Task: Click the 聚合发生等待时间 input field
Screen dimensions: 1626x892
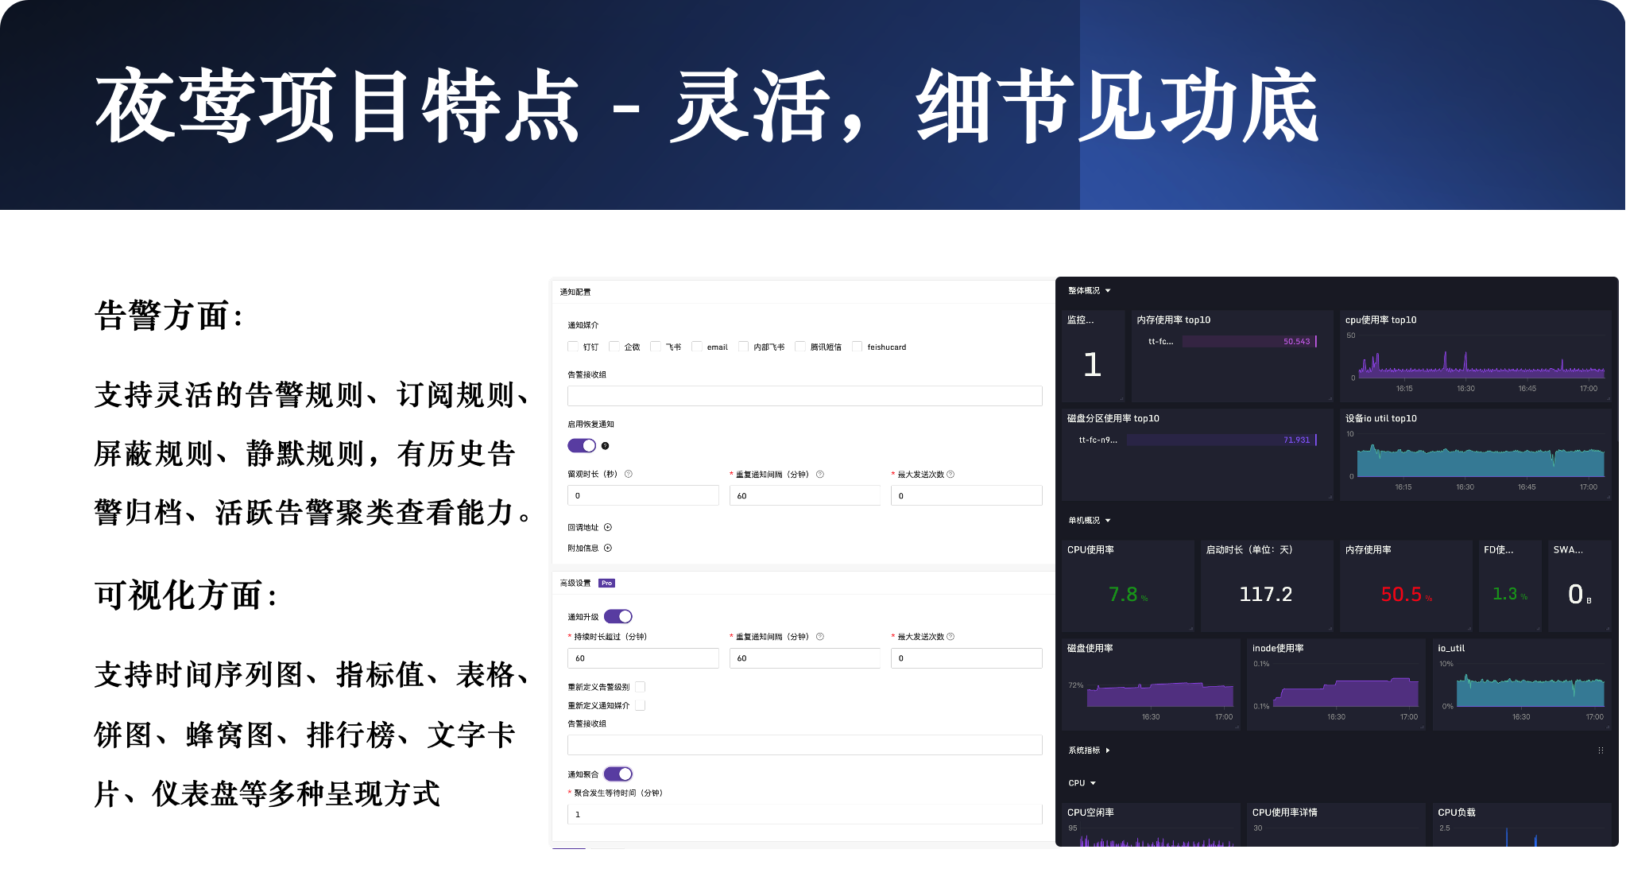Action: pyautogui.click(x=804, y=814)
